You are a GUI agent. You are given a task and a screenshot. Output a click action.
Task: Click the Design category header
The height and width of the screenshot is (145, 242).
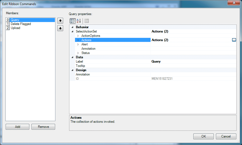tap(81, 70)
